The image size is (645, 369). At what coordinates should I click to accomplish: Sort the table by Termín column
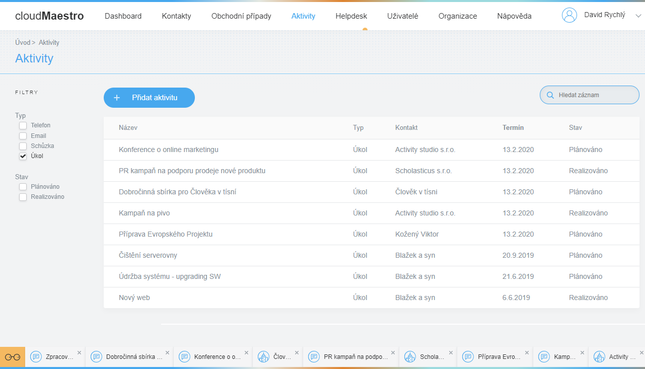[x=513, y=128]
